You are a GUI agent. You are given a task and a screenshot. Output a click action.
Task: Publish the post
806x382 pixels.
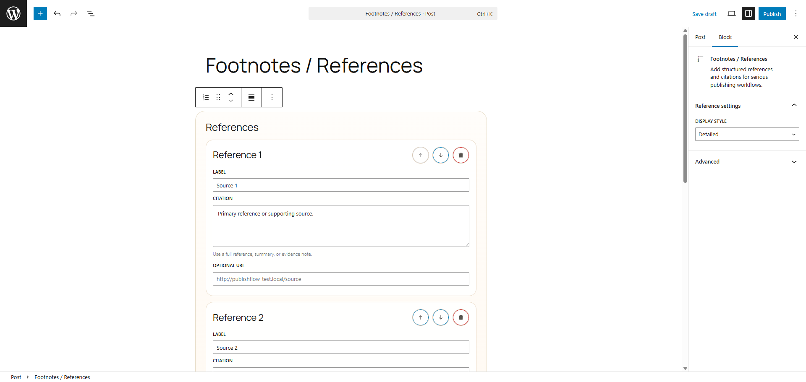(x=772, y=13)
